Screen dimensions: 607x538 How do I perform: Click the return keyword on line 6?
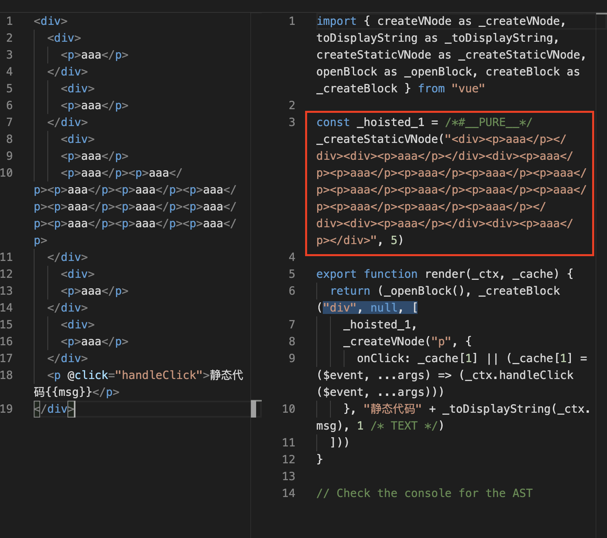350,291
